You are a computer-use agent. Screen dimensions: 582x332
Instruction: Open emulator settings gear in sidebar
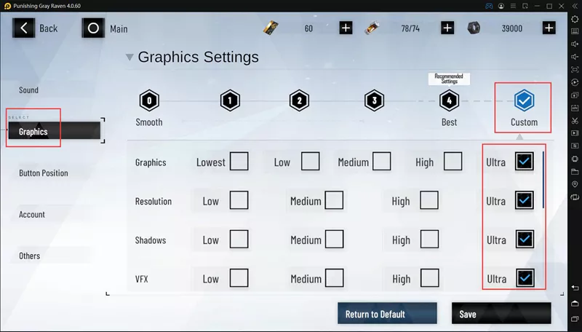pos(575,19)
